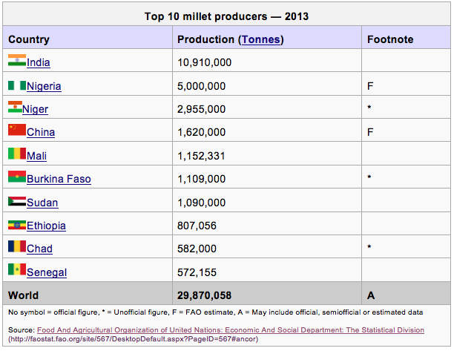Image resolution: width=454 pixels, height=351 pixels.
Task: Follow the Nigeria country link
Action: pos(44,86)
